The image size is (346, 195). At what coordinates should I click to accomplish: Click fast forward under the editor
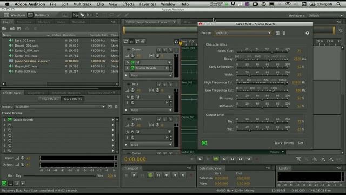pos(240,159)
